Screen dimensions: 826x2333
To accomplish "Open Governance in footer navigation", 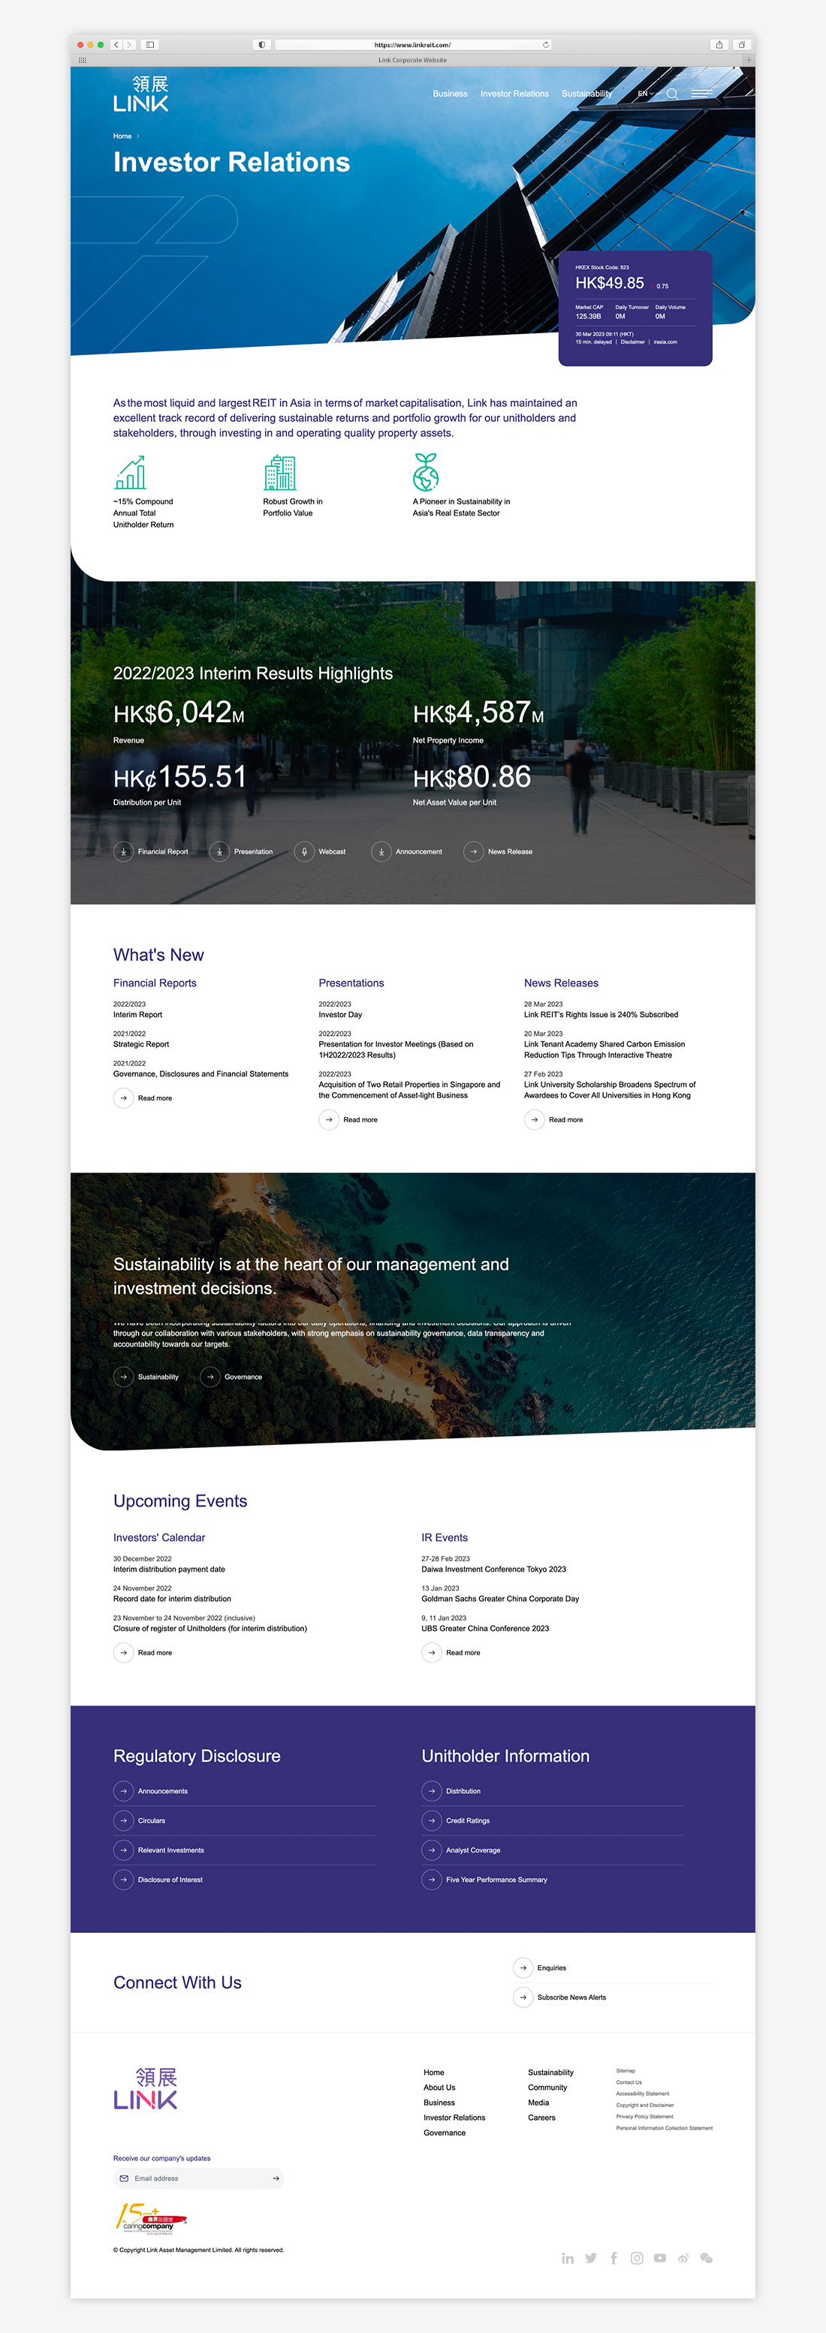I will click(445, 2133).
